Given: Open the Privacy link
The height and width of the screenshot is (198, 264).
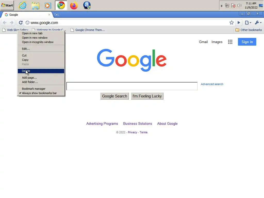Looking at the screenshot, I should [x=133, y=132].
